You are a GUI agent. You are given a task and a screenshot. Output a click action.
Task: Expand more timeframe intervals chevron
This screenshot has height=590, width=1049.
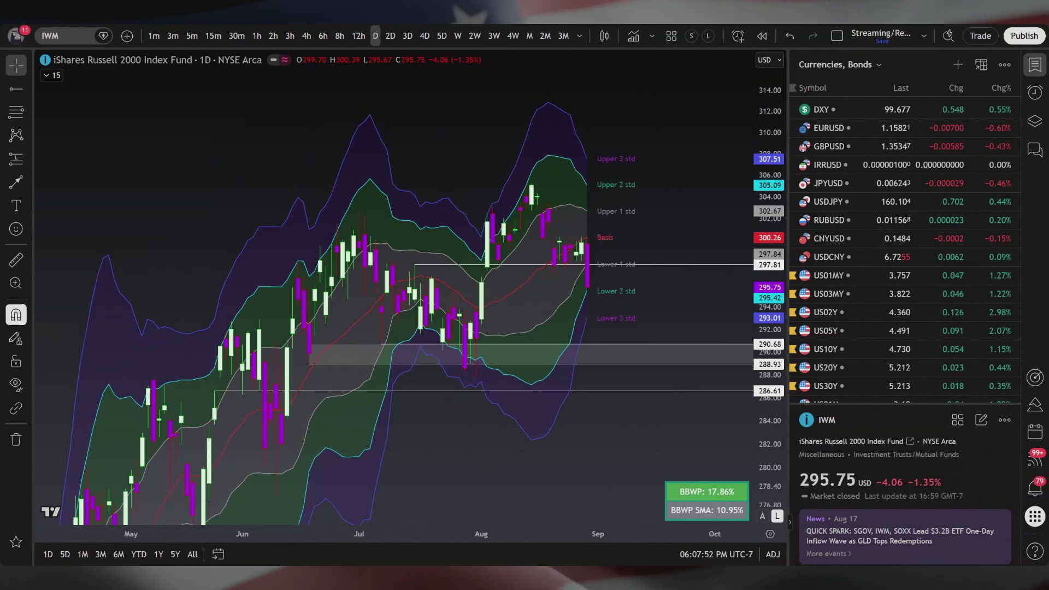pos(580,36)
